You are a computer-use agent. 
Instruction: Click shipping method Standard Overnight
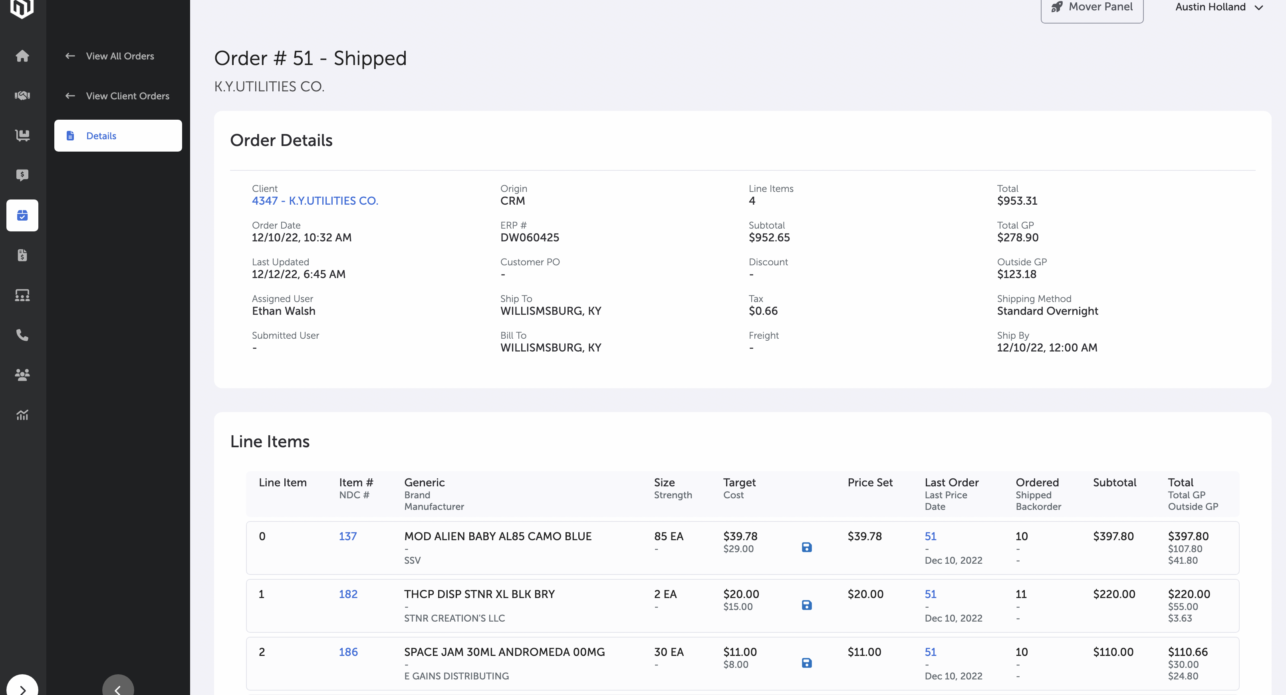[1047, 311]
